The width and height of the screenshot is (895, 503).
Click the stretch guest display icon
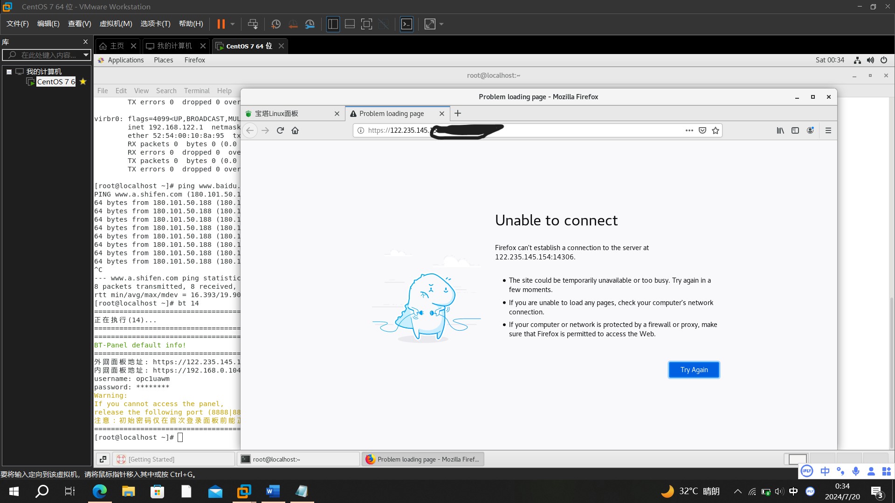click(x=430, y=24)
